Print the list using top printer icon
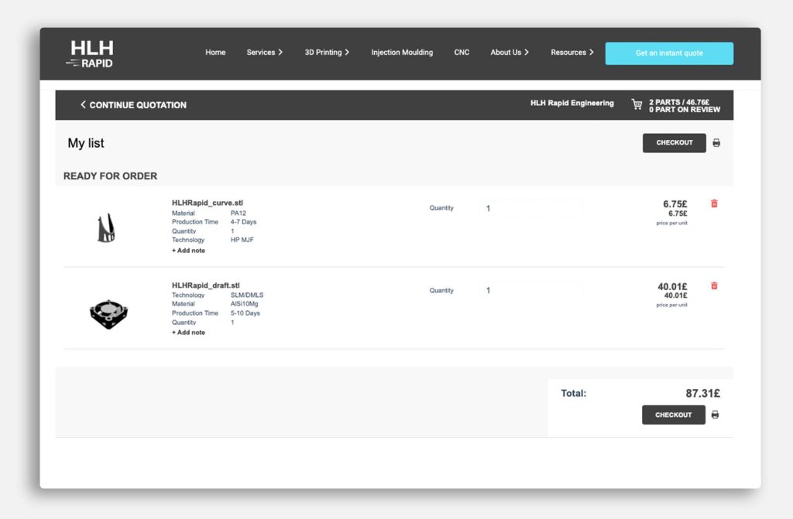Image resolution: width=793 pixels, height=519 pixels. 716,142
